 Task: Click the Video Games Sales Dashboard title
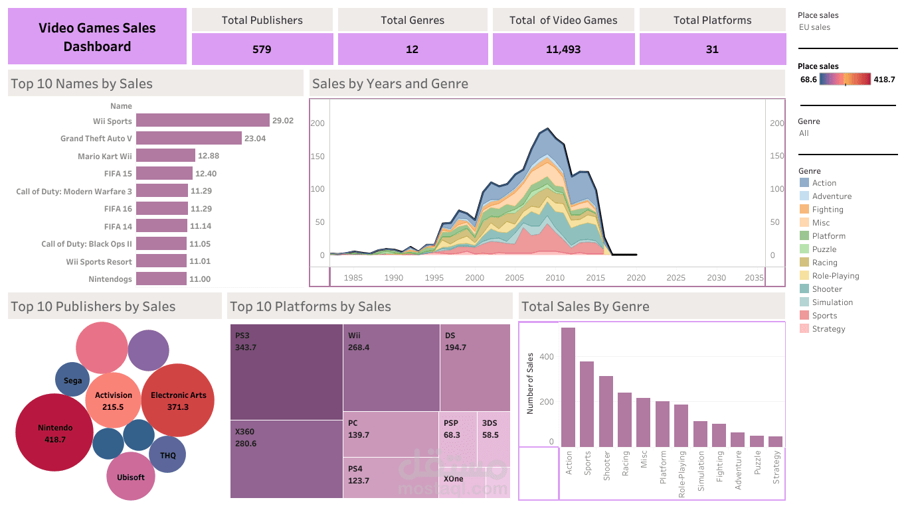(97, 37)
